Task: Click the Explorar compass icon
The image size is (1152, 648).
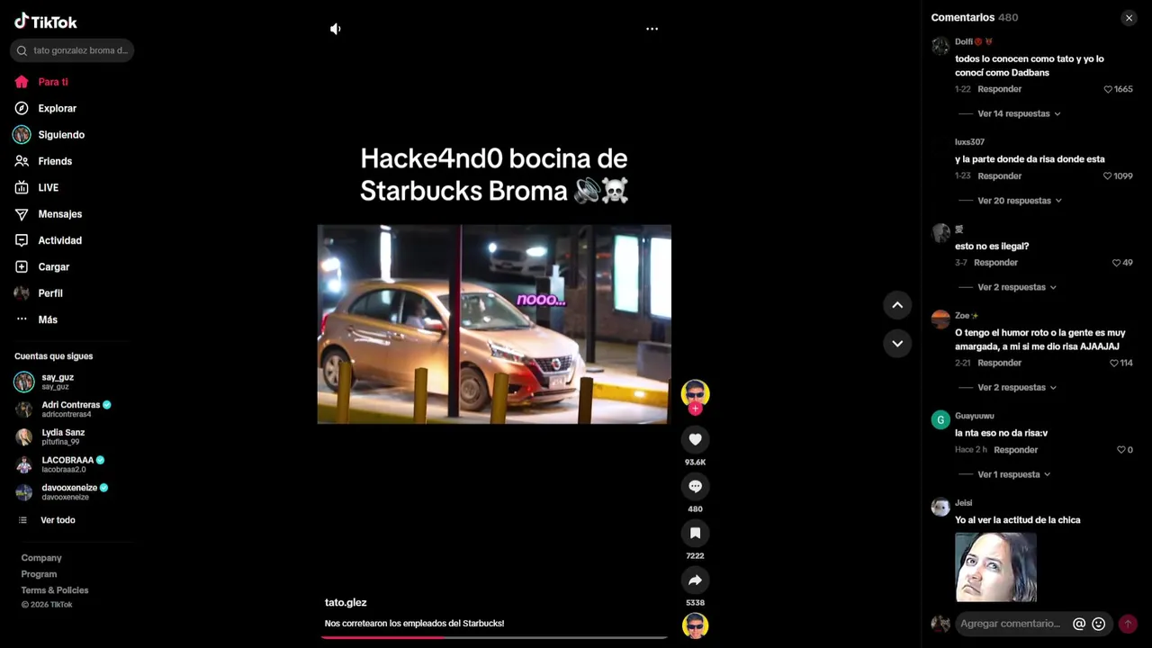Action: click(22, 108)
